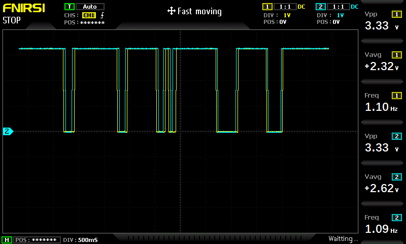The height and width of the screenshot is (244, 406).
Task: Toggle channel 2 DC coupling label
Action: point(354,7)
